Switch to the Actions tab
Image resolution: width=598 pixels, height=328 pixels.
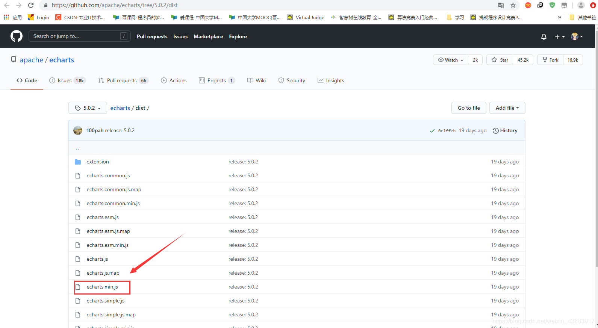click(174, 80)
